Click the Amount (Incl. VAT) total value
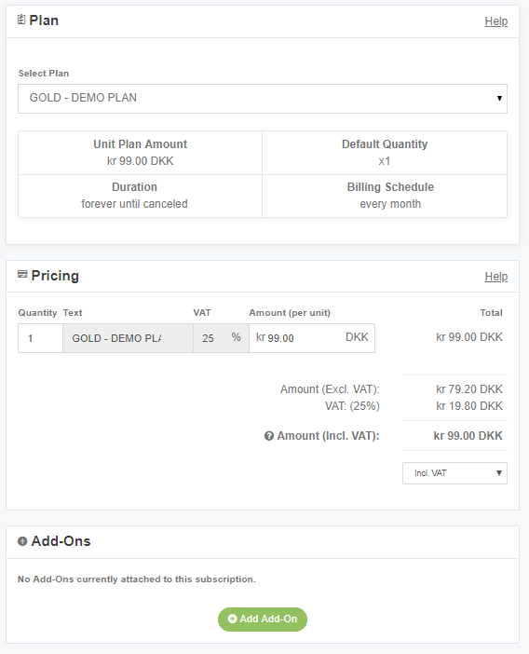This screenshot has width=529, height=654. (x=468, y=436)
